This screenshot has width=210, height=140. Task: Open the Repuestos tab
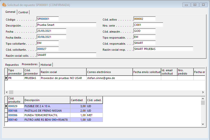[12, 65]
